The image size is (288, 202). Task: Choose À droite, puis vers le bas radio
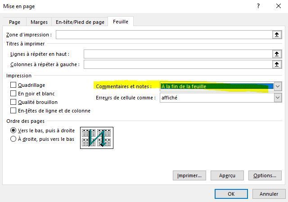[x=13, y=139]
